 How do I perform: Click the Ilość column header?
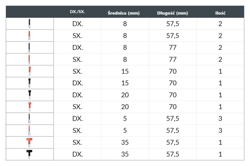point(220,13)
